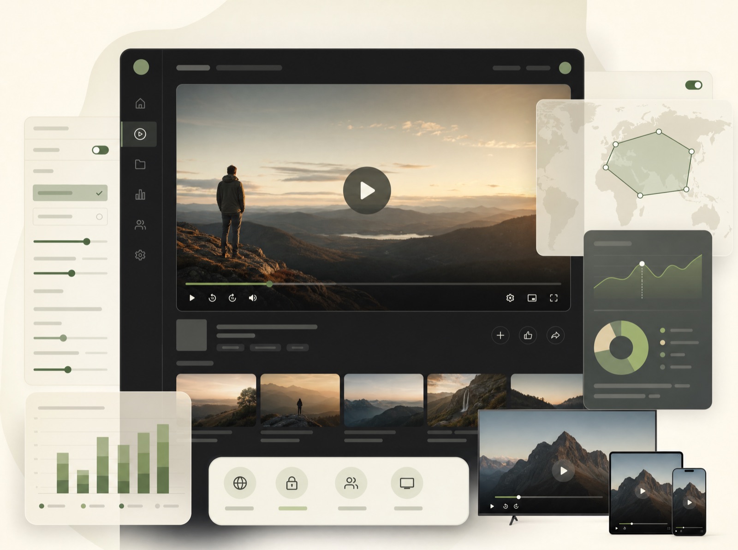Open the waterfall video thumbnail
The image size is (738, 550).
pyautogui.click(x=467, y=400)
